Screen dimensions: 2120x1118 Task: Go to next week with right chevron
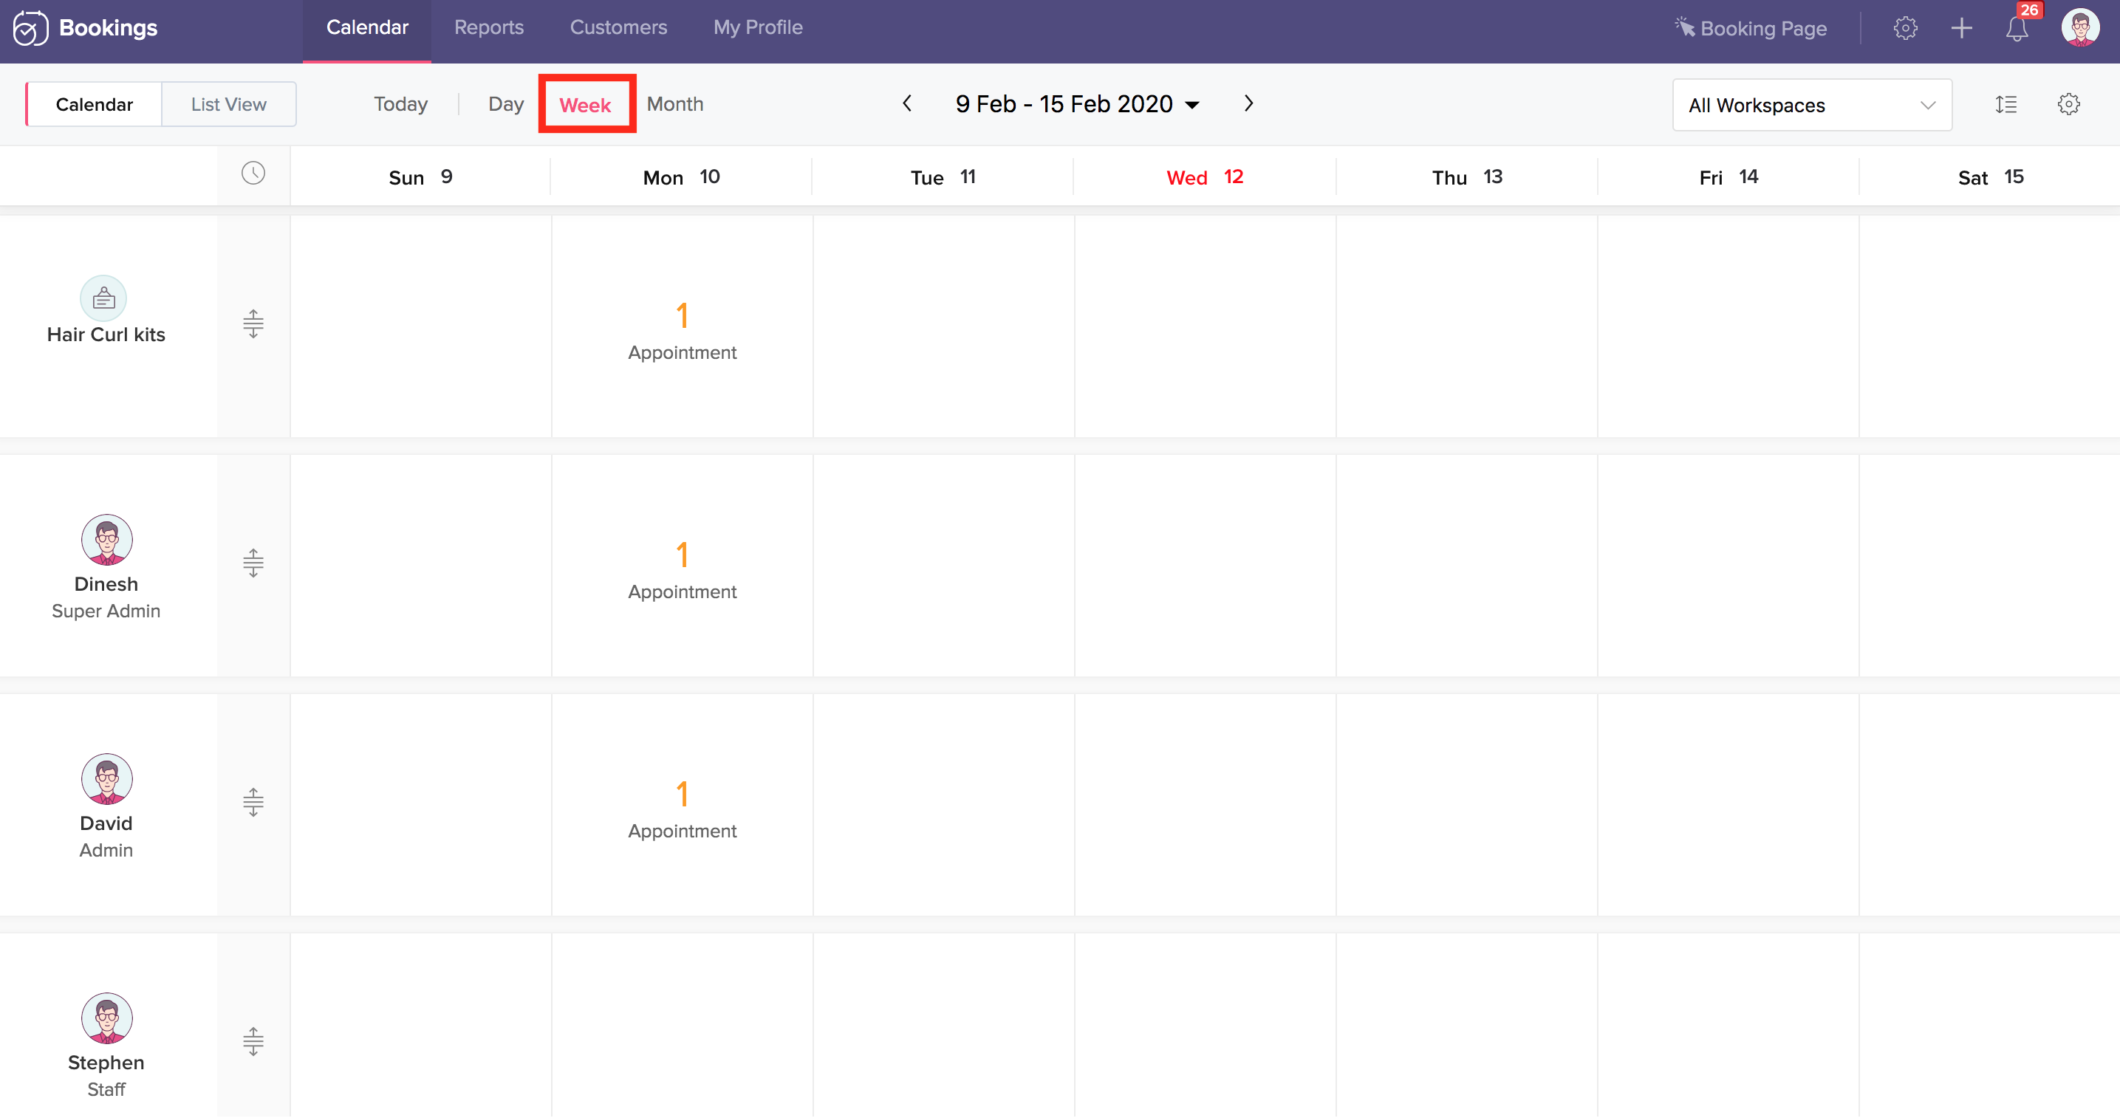(x=1248, y=103)
